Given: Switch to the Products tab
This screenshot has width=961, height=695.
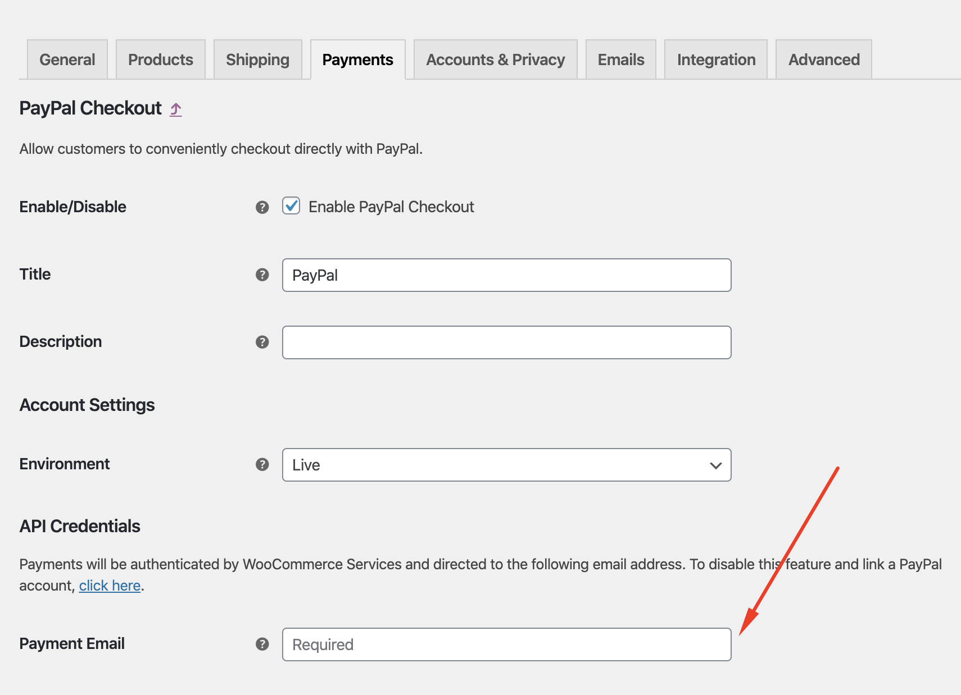Looking at the screenshot, I should pos(160,59).
